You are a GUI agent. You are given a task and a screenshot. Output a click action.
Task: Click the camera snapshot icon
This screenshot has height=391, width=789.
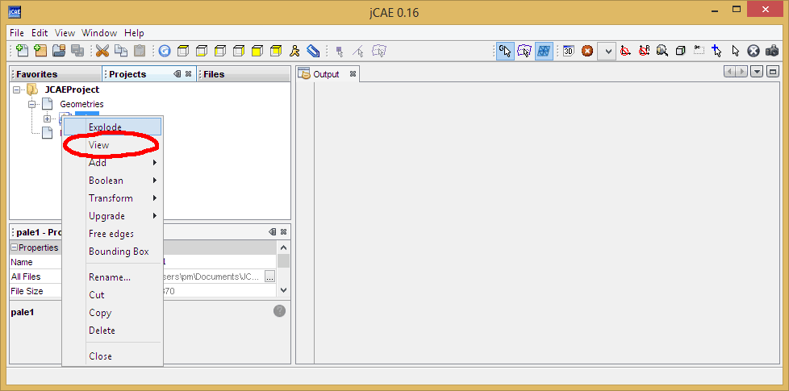772,51
